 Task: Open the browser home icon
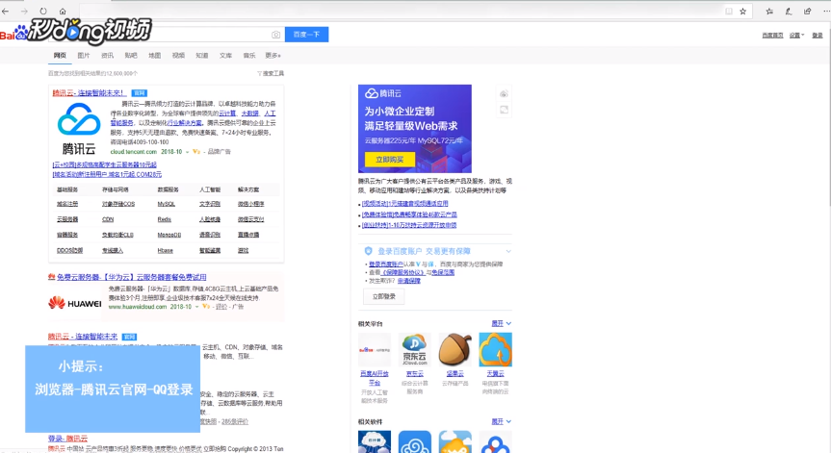(63, 12)
